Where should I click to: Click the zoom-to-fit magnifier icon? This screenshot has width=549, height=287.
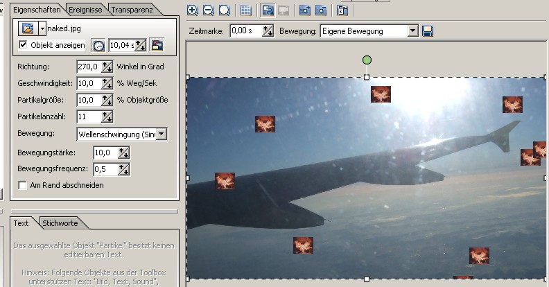[x=224, y=10]
